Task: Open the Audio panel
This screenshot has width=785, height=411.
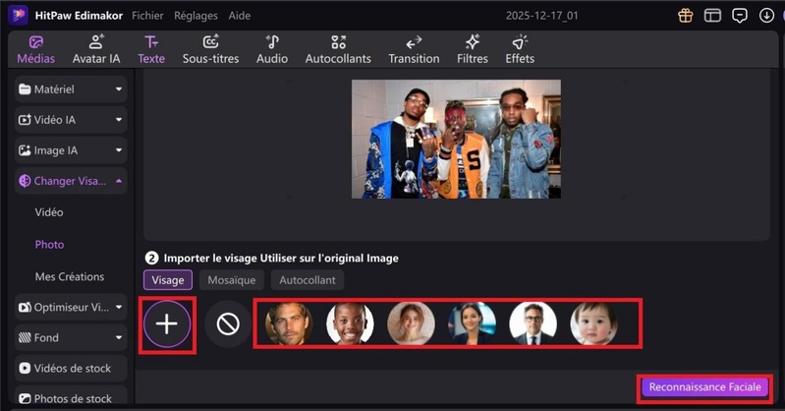Action: (x=272, y=49)
